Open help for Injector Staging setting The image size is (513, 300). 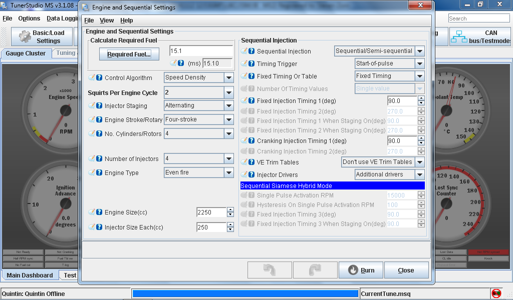(99, 105)
